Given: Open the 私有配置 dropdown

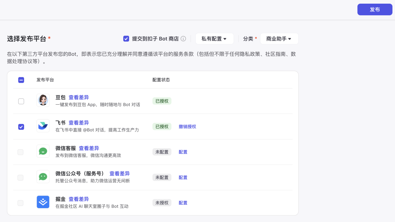Looking at the screenshot, I should 214,39.
